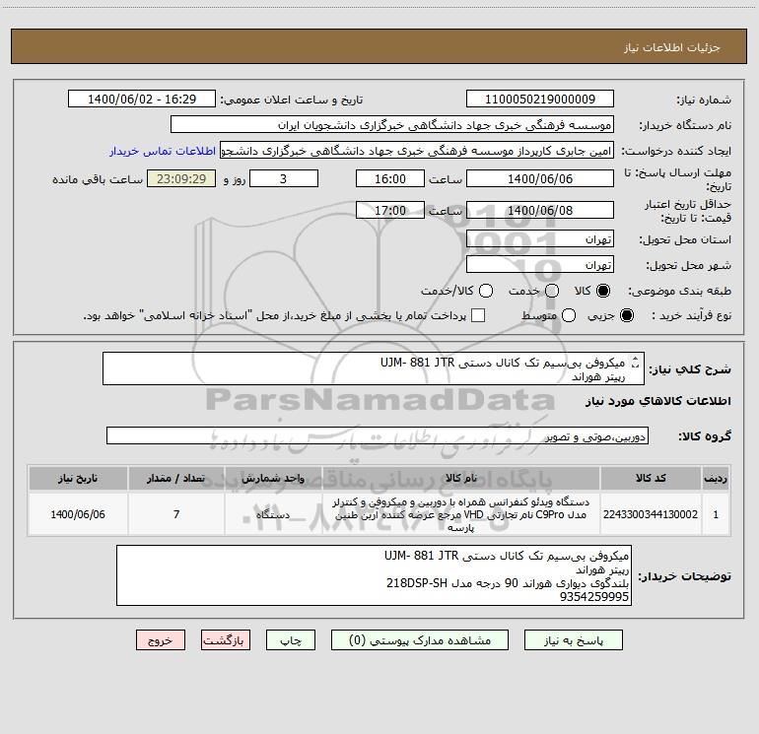Click the بازگشت back button
Image resolution: width=759 pixels, height=734 pixels.
click(226, 640)
